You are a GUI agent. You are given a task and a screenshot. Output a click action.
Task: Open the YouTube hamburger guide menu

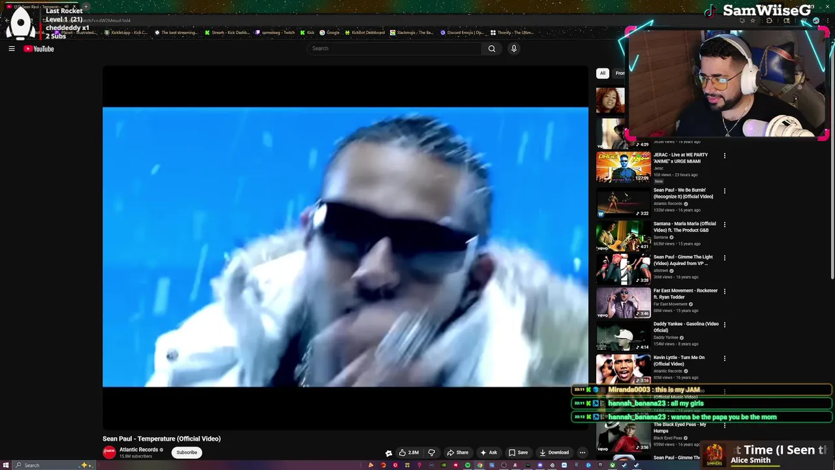(11, 48)
